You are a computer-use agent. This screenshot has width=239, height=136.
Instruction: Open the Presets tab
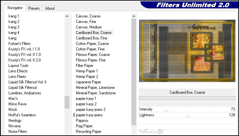[34, 8]
